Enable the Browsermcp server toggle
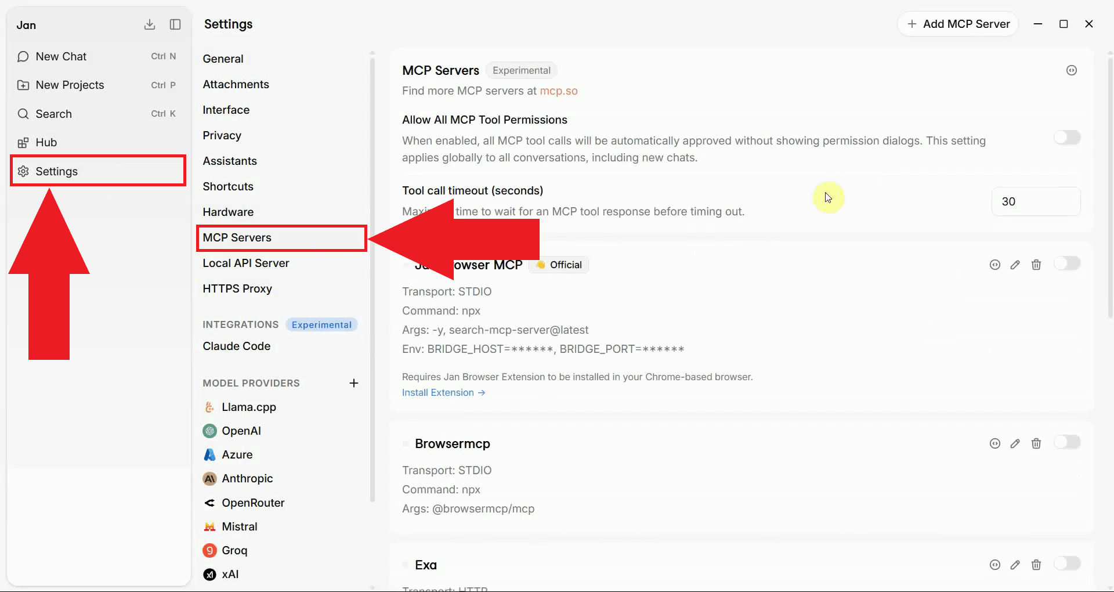This screenshot has height=592, width=1114. (x=1067, y=442)
